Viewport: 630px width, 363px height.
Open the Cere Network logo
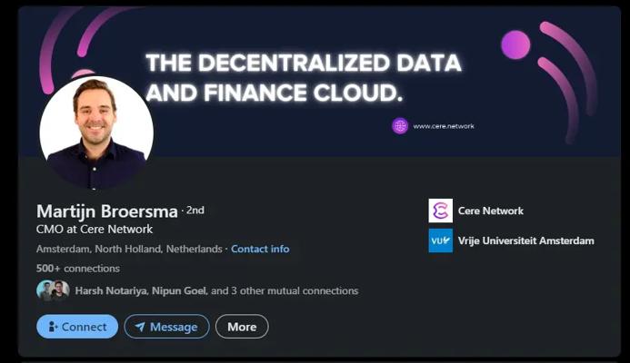coord(440,211)
